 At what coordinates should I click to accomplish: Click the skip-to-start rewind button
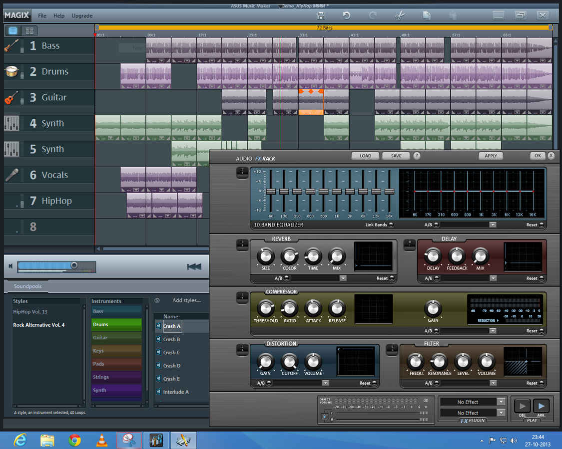coord(194,267)
